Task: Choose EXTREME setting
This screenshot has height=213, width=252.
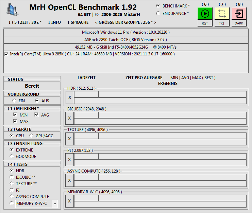Action: tap(12, 150)
